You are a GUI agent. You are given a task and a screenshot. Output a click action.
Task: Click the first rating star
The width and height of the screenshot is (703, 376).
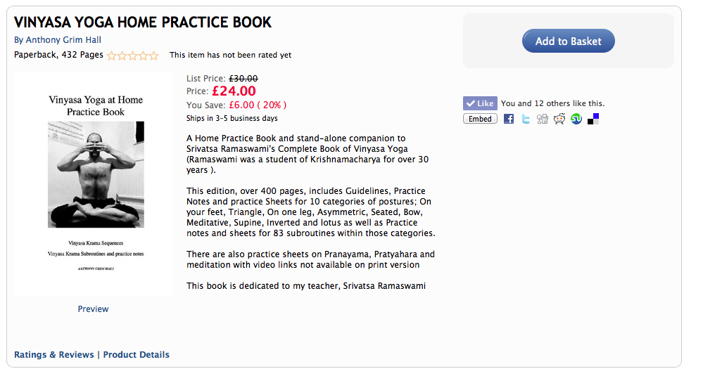click(x=111, y=56)
